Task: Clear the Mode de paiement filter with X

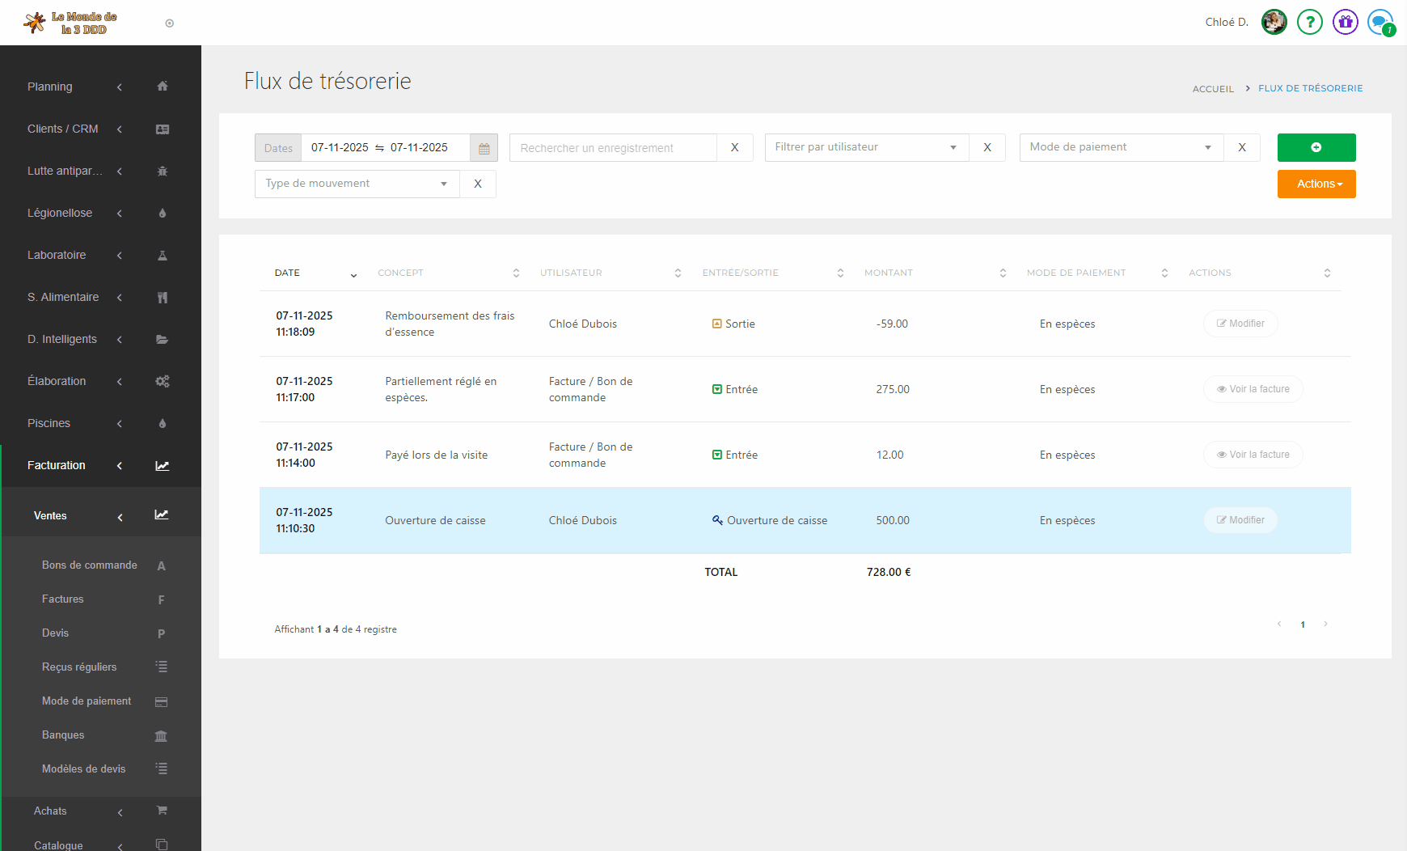Action: pyautogui.click(x=1241, y=147)
